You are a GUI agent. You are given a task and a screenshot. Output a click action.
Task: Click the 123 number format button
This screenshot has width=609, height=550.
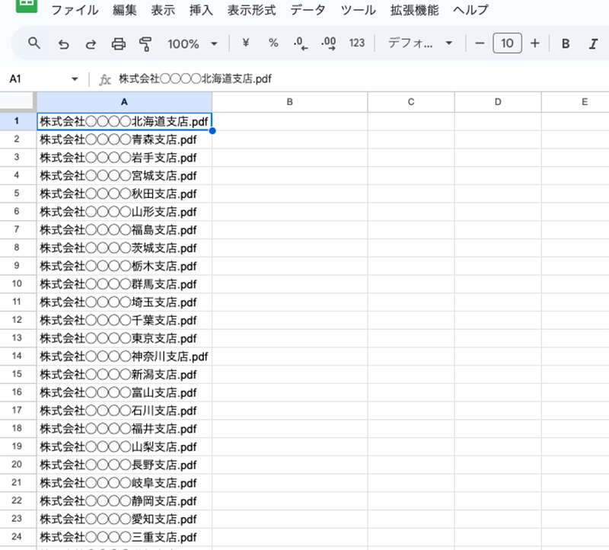[357, 43]
